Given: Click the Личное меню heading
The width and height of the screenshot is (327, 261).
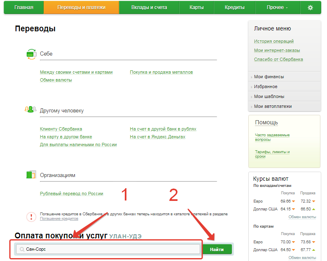Looking at the screenshot, I should 272,28.
